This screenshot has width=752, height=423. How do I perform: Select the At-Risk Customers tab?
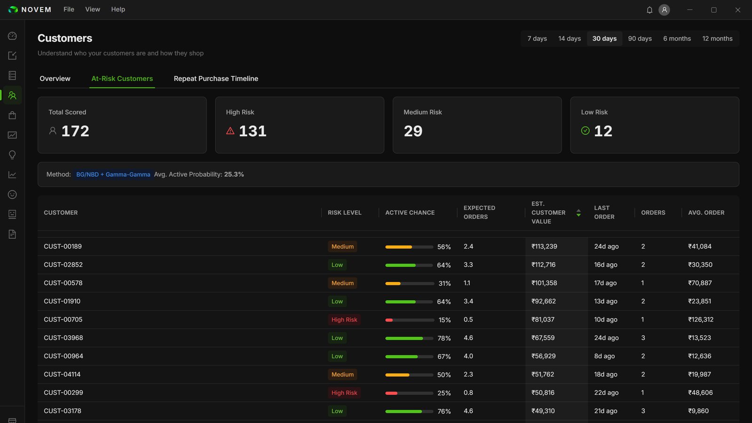122,78
